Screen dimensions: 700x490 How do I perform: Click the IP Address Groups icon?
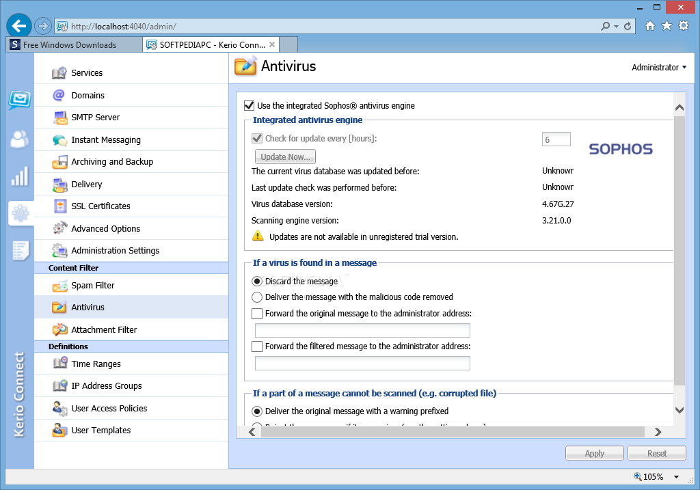coord(60,386)
